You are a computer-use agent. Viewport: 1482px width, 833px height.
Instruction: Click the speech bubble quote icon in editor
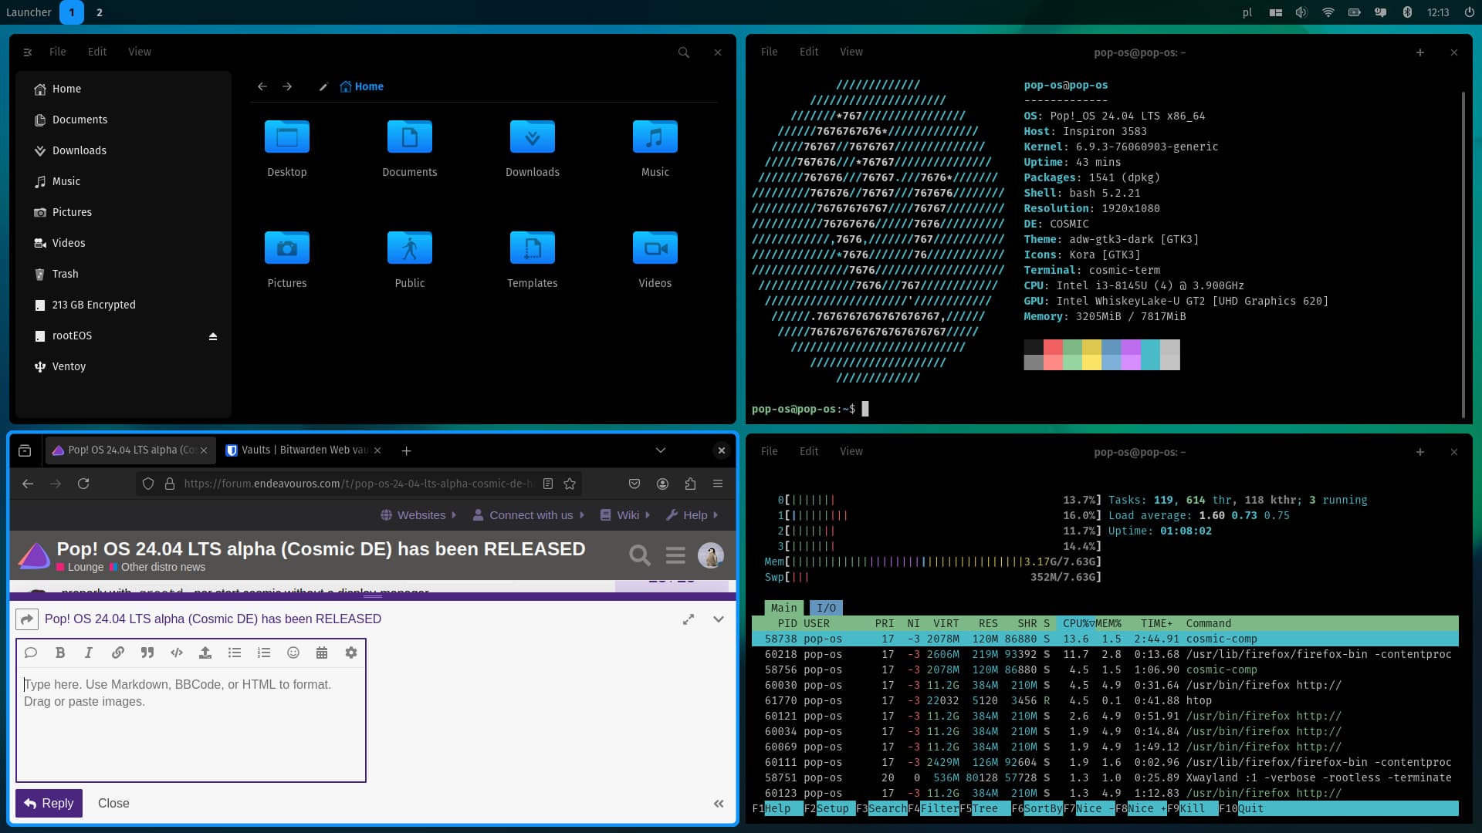click(31, 653)
